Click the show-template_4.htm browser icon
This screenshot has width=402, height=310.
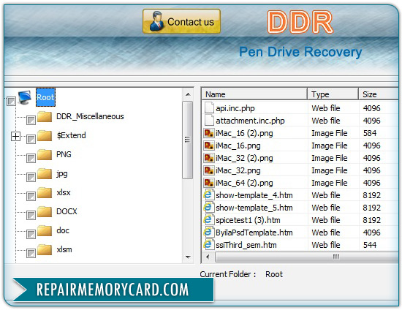coord(209,195)
